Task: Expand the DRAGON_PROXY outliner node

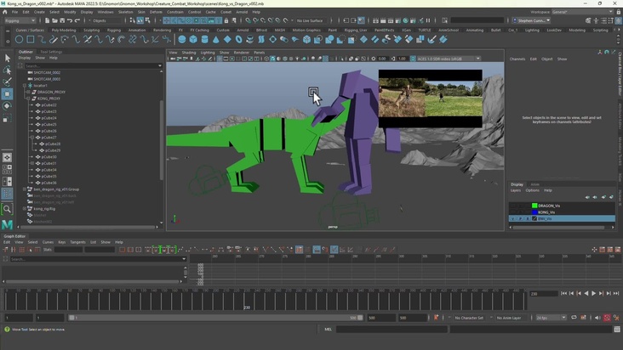Action: [28, 92]
